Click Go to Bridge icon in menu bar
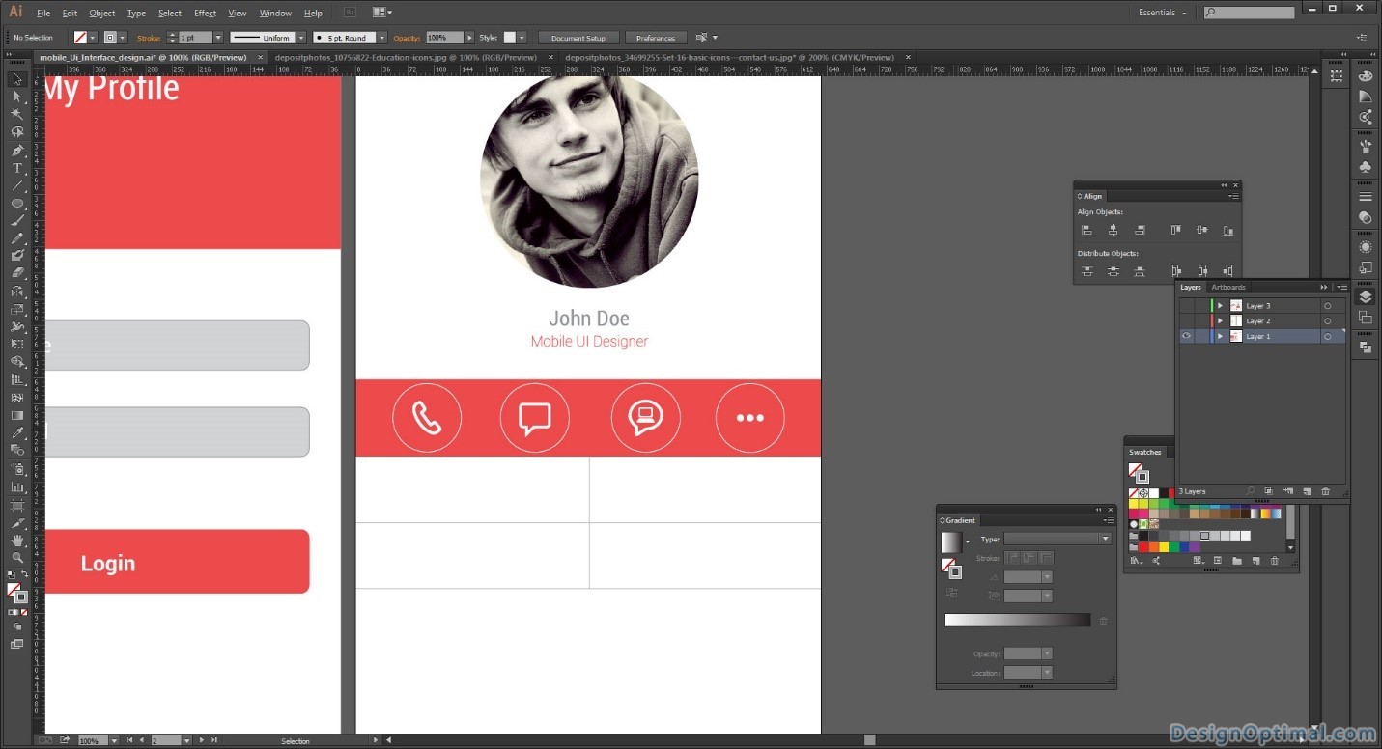 coord(350,13)
